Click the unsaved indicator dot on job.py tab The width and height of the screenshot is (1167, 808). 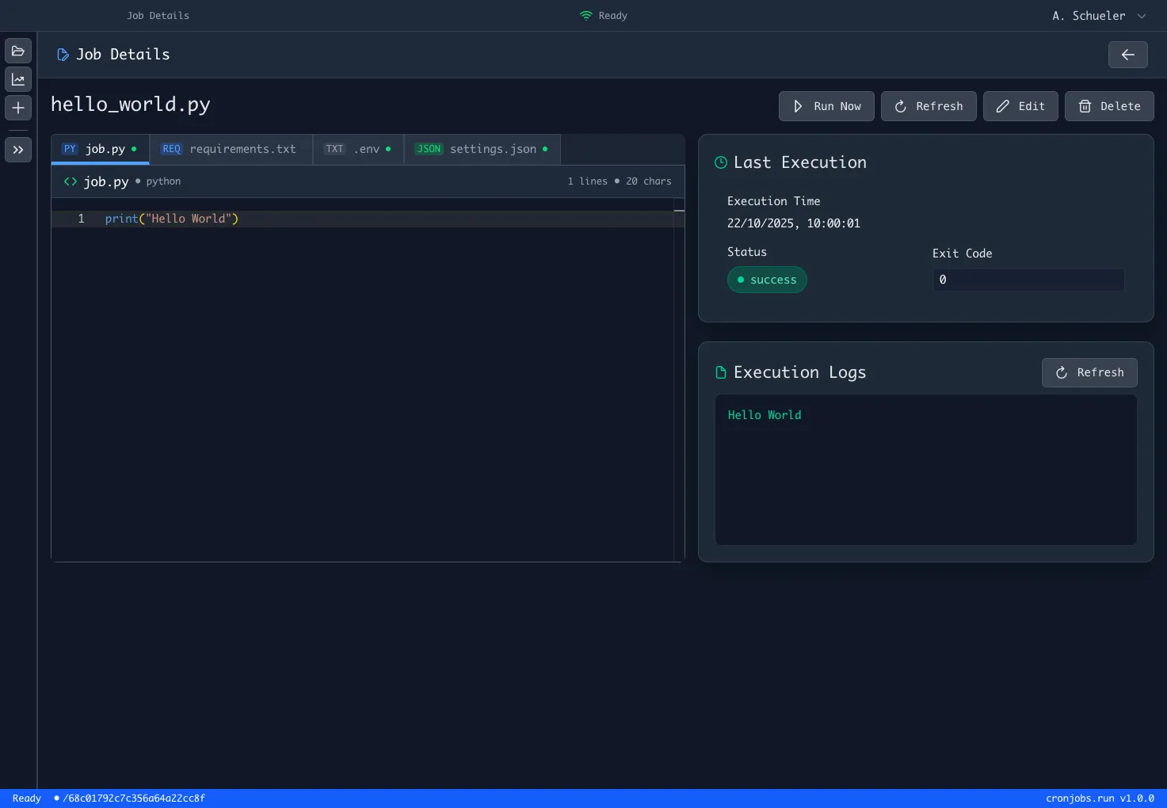click(x=134, y=149)
